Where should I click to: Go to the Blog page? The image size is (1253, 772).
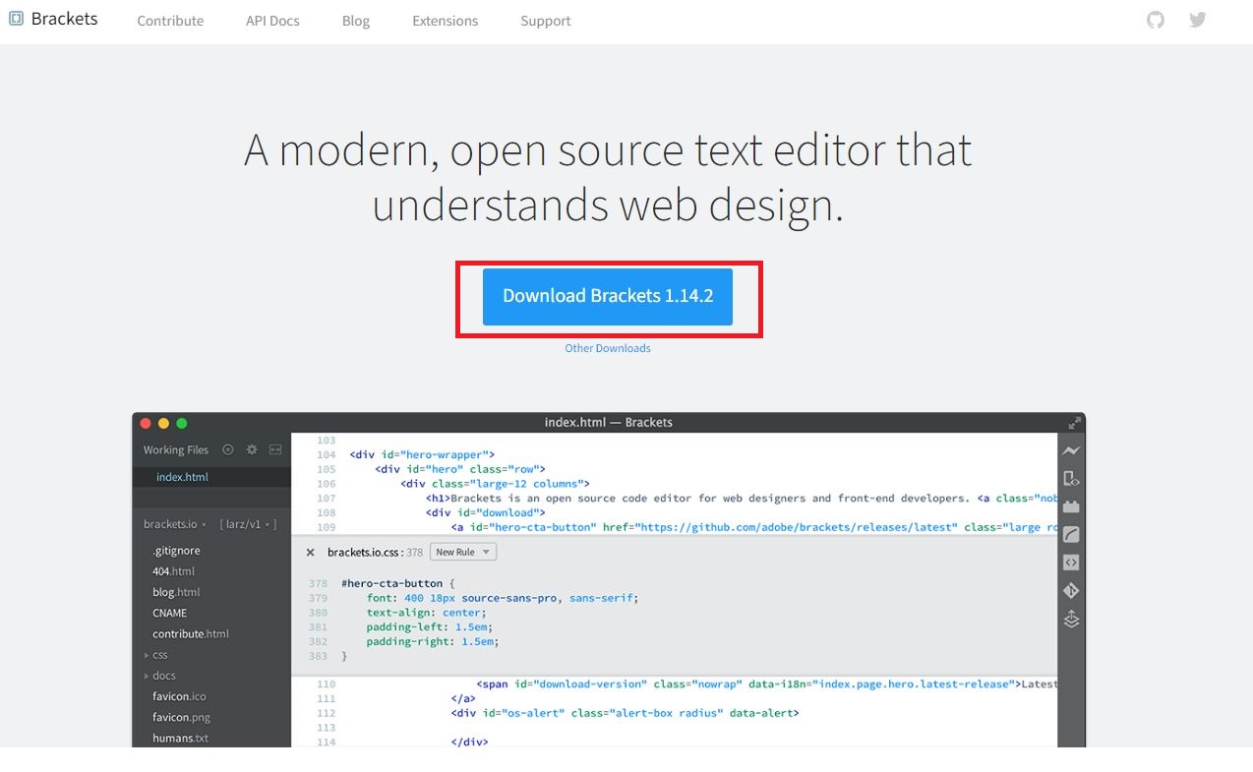tap(356, 21)
